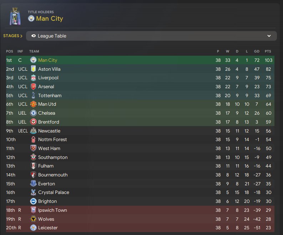Image resolution: width=283 pixels, height=235 pixels.
Task: Sort table by GD column header
Action: [257, 51]
